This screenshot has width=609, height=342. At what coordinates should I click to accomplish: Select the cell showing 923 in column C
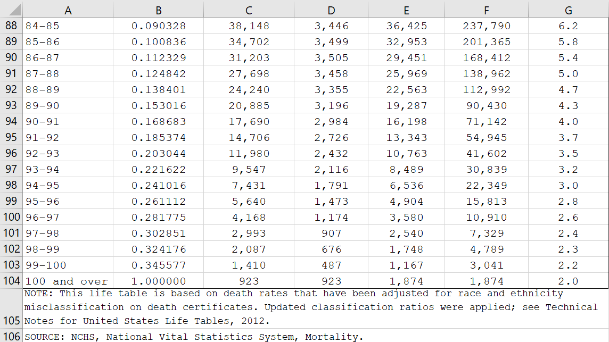point(249,281)
